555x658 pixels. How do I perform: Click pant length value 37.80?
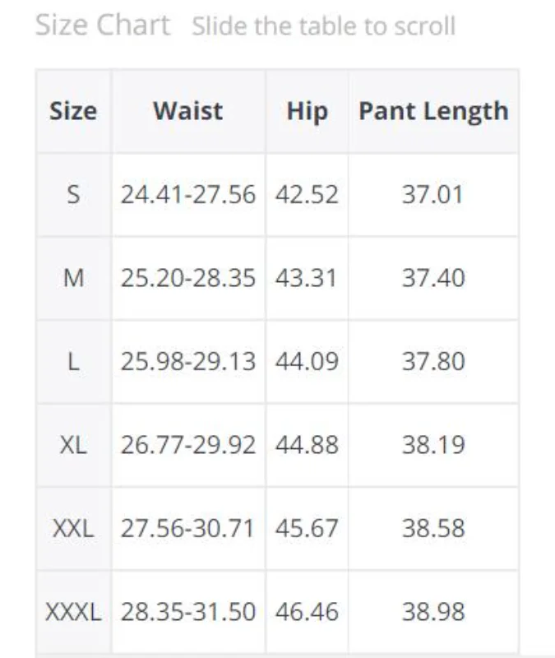click(432, 362)
